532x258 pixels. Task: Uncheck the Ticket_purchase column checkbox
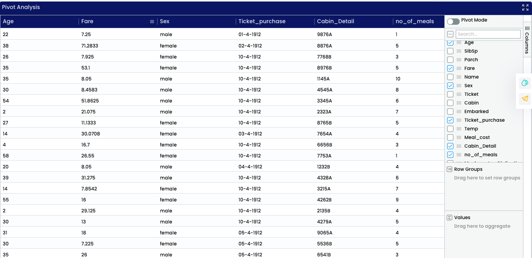click(450, 120)
